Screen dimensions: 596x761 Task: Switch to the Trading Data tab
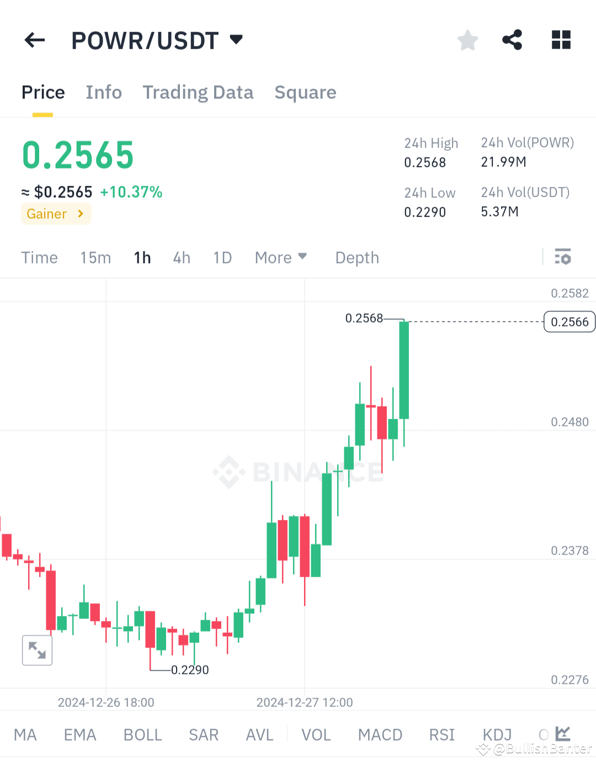198,92
